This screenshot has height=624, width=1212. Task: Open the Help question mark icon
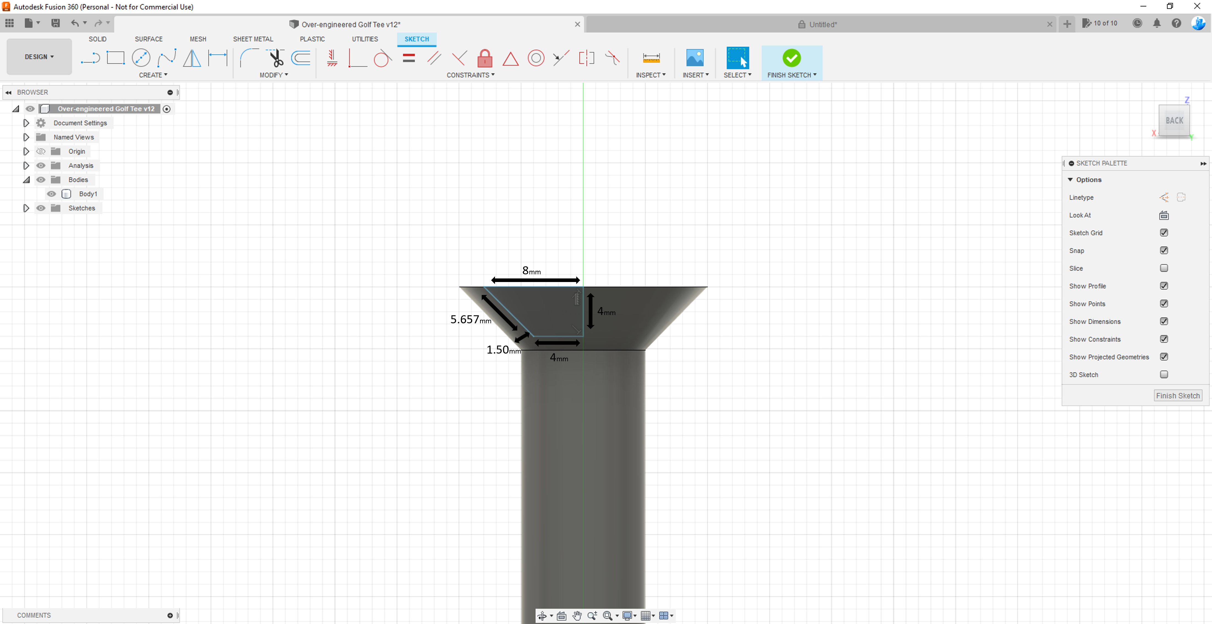(x=1176, y=23)
